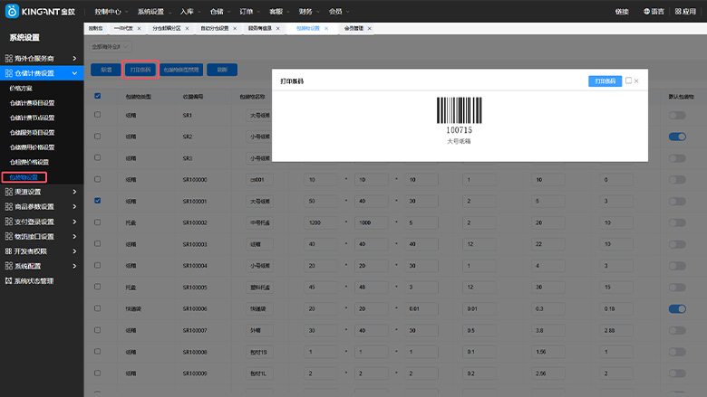707x397 pixels.
Task: Click the blue print button in the dialog header
Action: (x=605, y=80)
